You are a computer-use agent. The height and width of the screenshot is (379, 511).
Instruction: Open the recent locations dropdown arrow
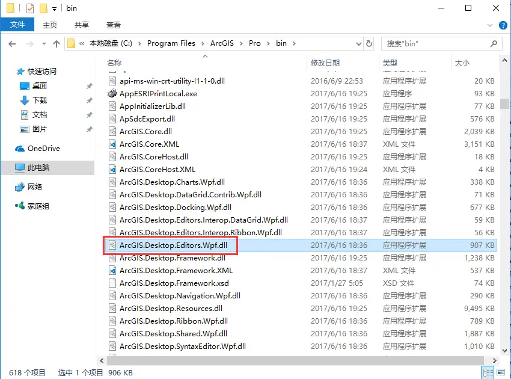(x=44, y=44)
